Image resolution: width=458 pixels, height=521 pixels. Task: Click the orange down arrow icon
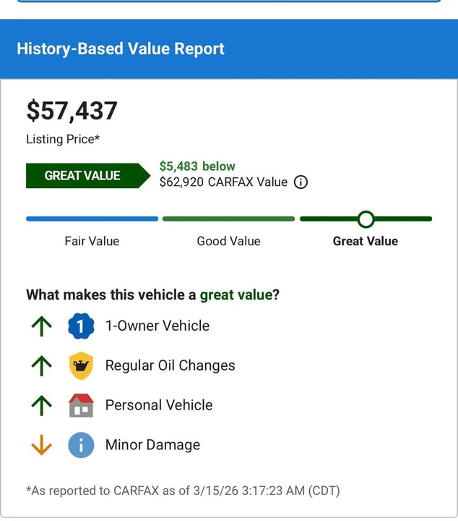point(41,445)
